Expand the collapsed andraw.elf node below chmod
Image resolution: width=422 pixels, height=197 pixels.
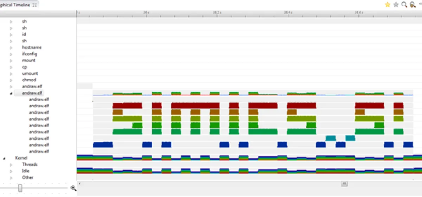11,87
